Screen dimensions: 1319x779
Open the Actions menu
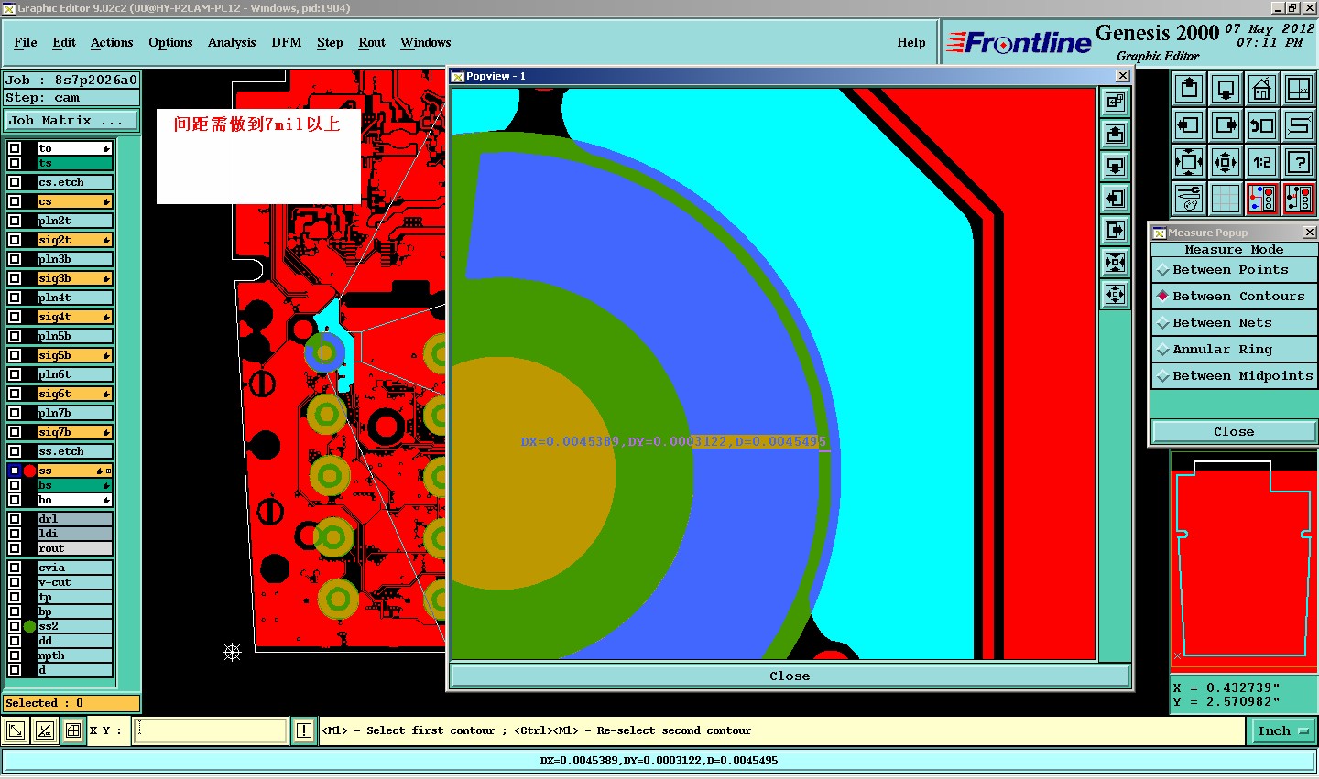[x=112, y=42]
